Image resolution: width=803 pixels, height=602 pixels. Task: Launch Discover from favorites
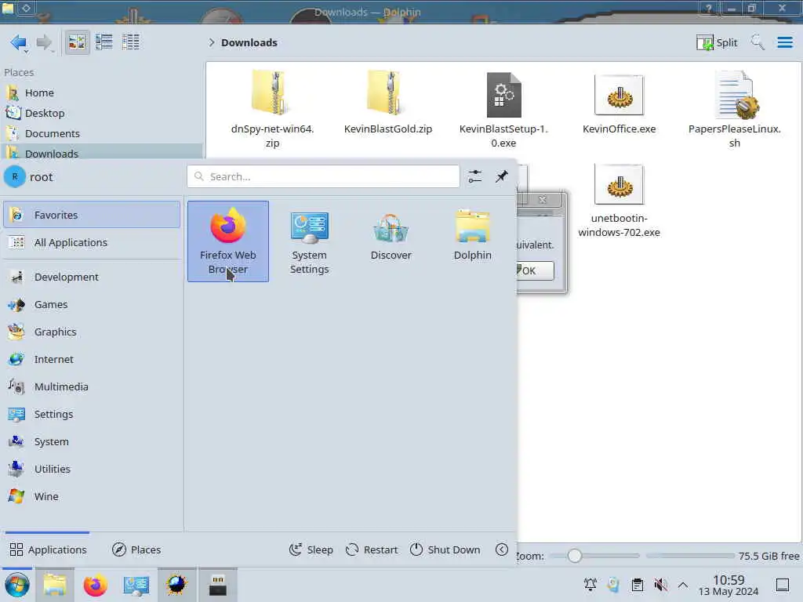tap(391, 241)
